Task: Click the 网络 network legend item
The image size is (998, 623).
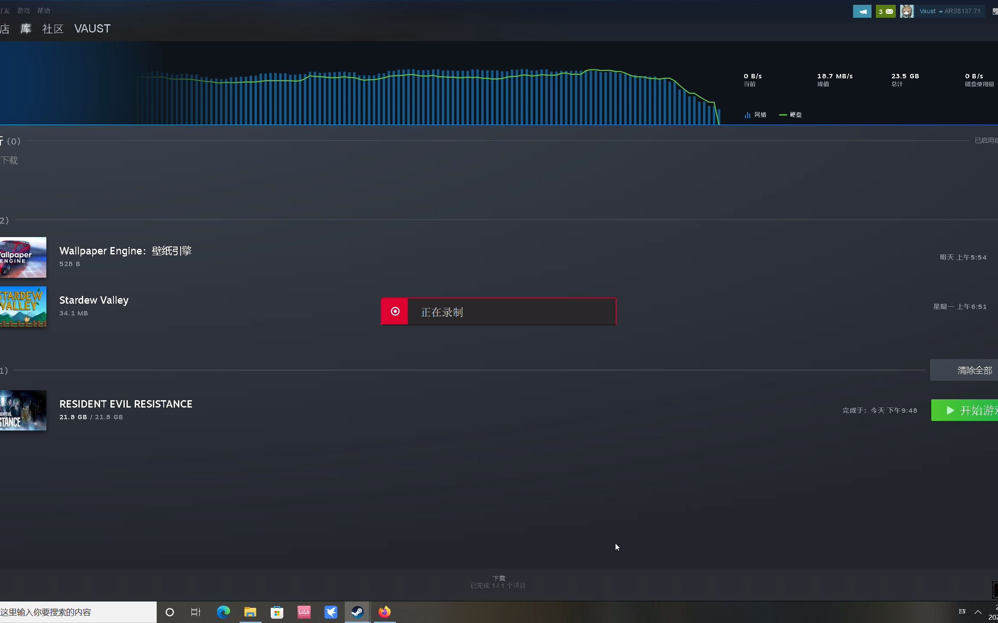Action: (755, 115)
